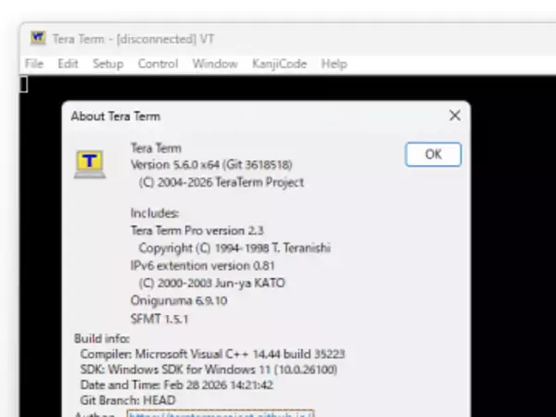The height and width of the screenshot is (417, 556).
Task: Click '(C) 2000-2003 Jun-ya KATO' line
Action: (212, 283)
